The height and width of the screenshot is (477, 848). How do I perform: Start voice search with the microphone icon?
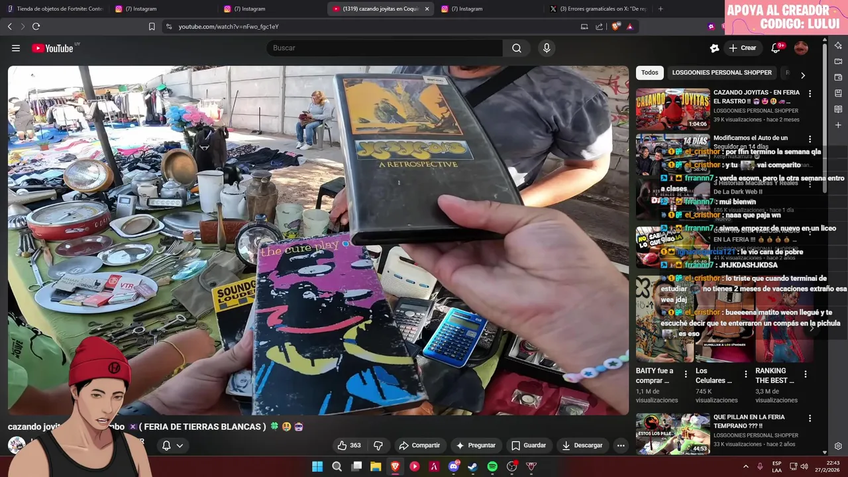547,48
